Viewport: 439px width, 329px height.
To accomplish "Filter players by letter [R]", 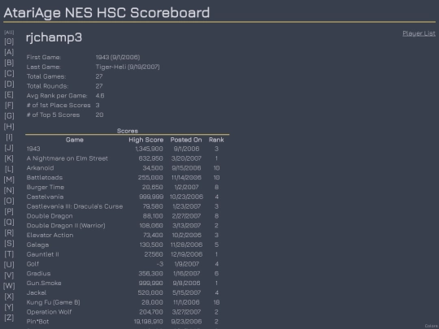I will [x=9, y=233].
